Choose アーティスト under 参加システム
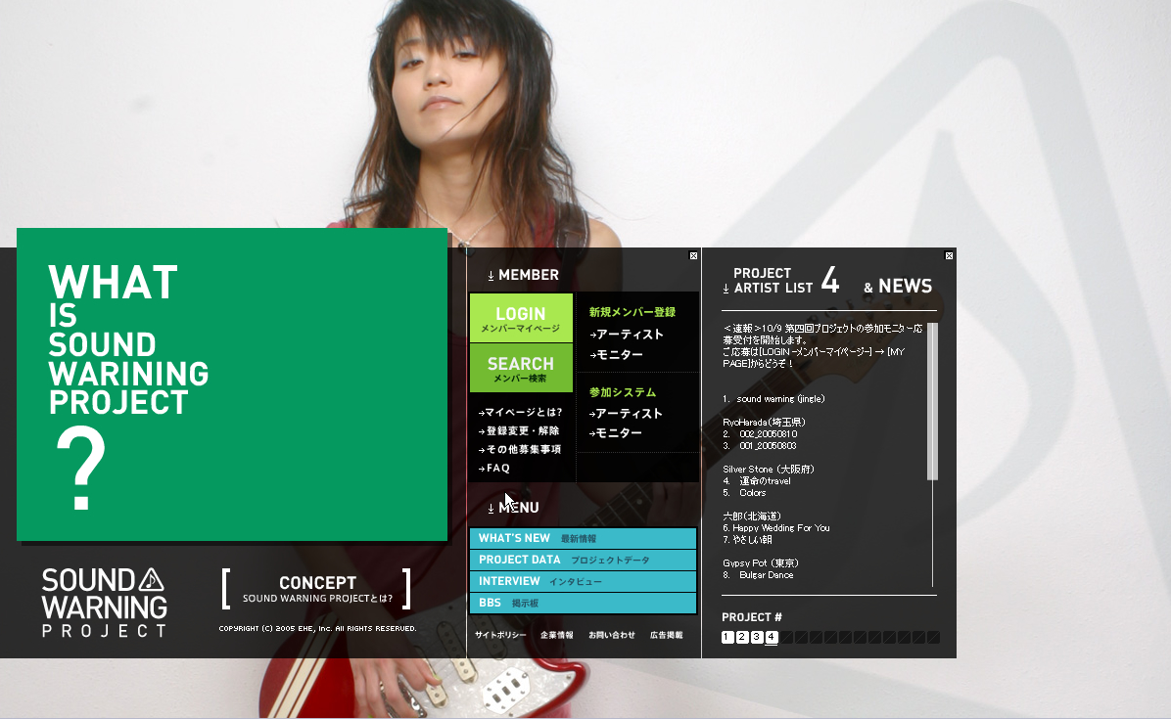 626,413
